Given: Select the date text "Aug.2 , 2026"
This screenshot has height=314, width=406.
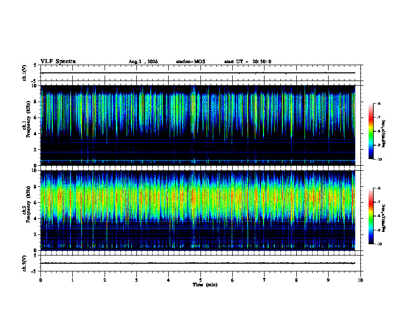Looking at the screenshot, I should [x=143, y=62].
